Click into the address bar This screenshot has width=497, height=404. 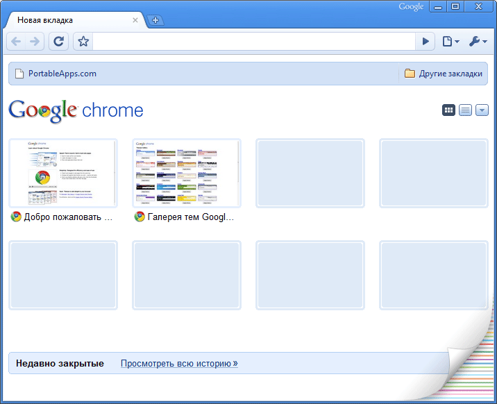254,41
